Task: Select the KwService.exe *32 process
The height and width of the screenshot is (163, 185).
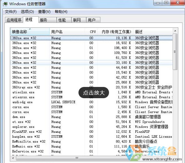Action: (x=92, y=151)
